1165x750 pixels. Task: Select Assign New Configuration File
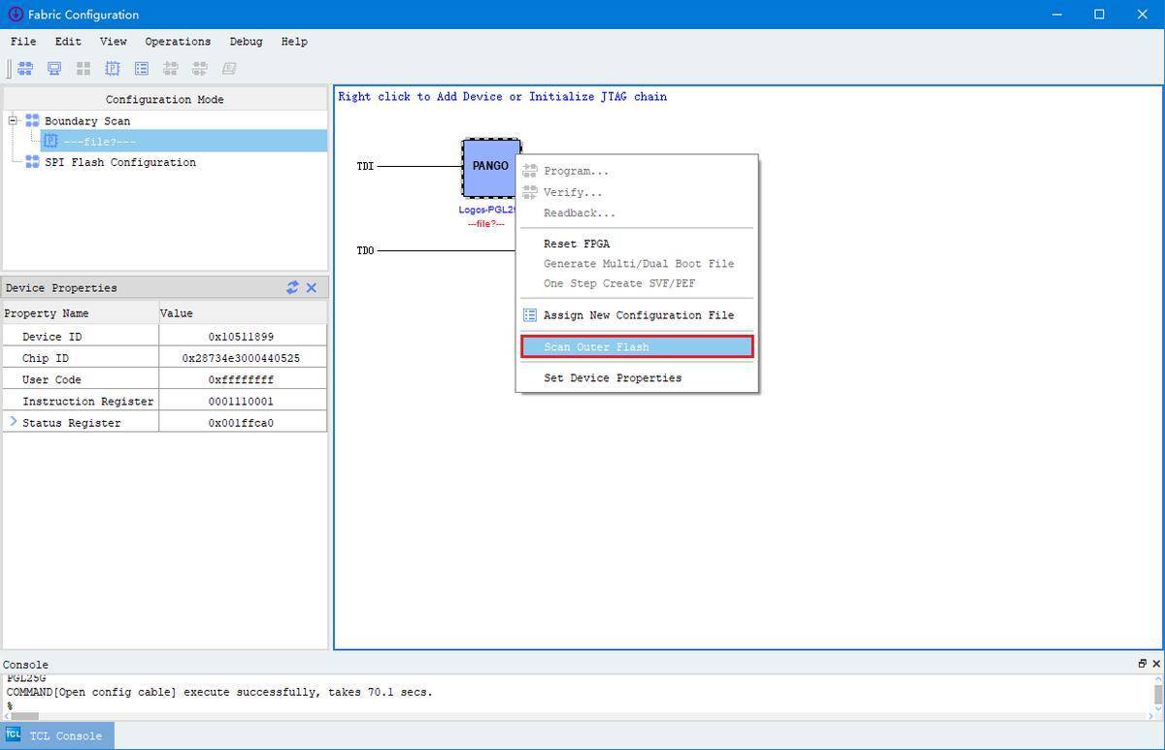pos(638,315)
